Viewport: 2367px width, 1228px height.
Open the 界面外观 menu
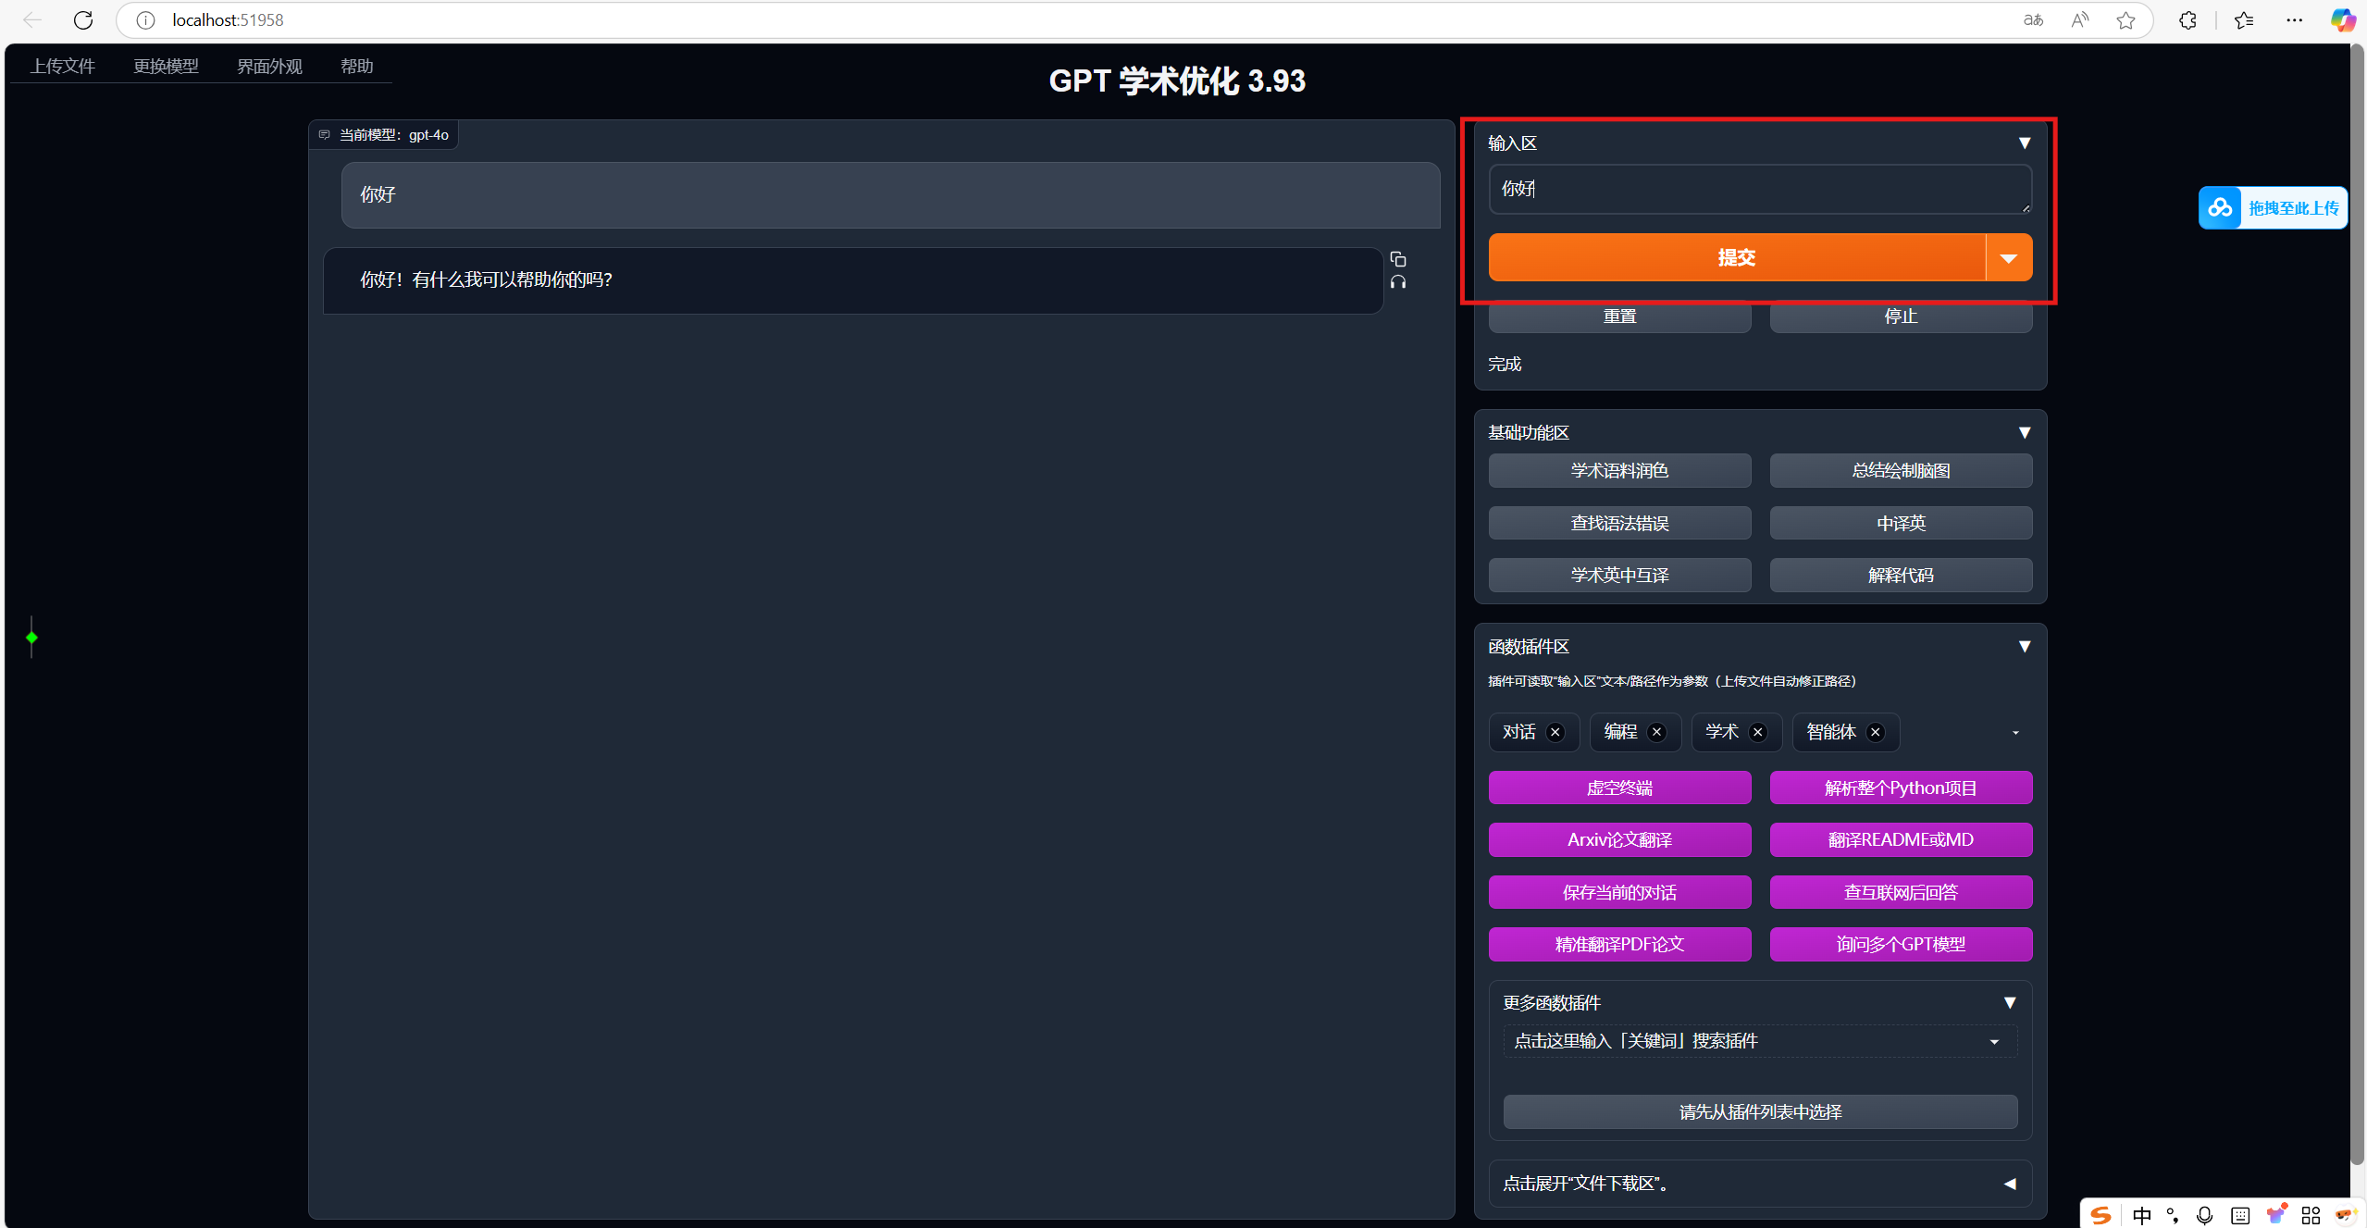(x=269, y=66)
